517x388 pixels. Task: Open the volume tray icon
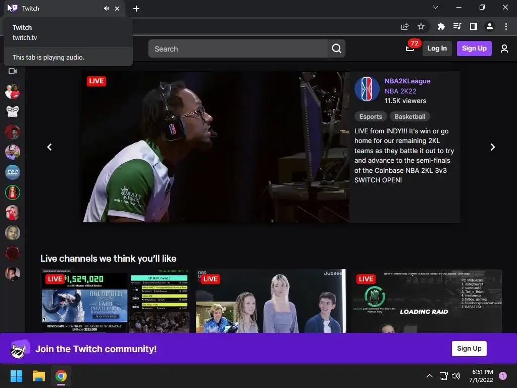(456, 376)
